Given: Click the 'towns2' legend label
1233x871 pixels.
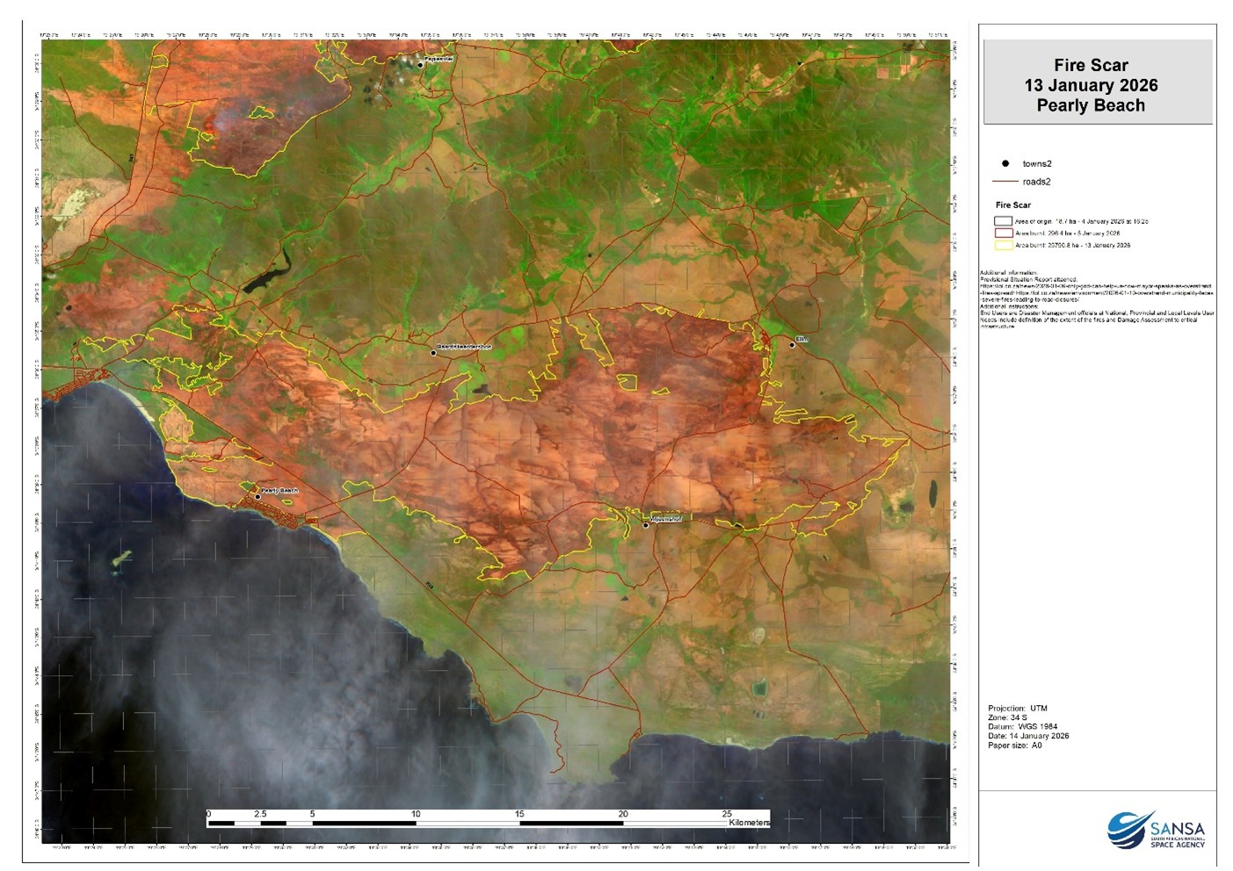Looking at the screenshot, I should (1037, 164).
